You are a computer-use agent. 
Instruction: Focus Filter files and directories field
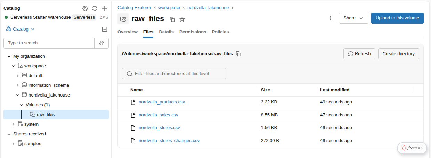click(174, 74)
